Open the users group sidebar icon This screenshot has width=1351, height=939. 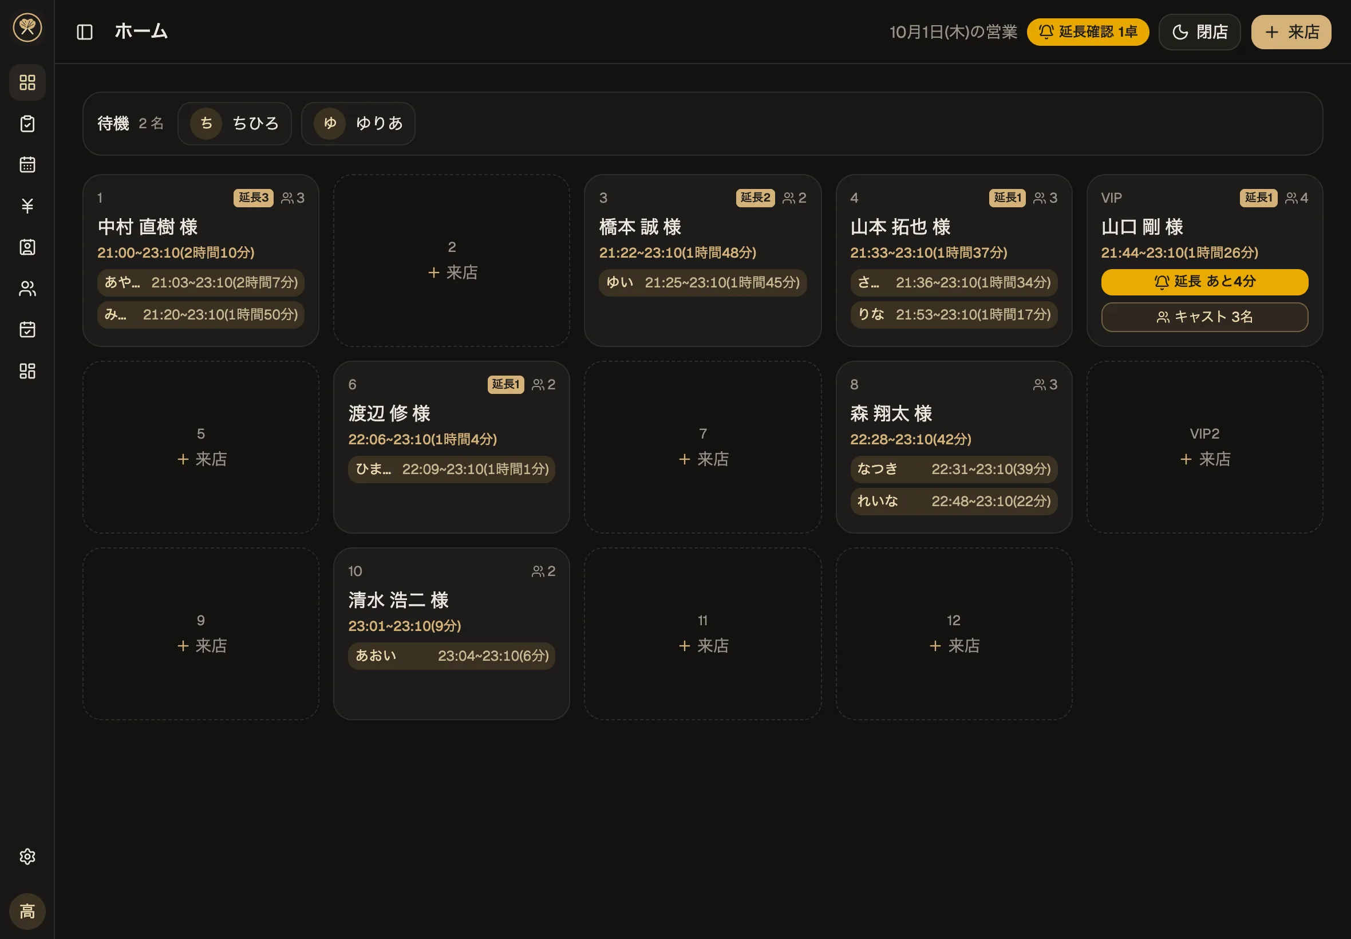pyautogui.click(x=27, y=287)
